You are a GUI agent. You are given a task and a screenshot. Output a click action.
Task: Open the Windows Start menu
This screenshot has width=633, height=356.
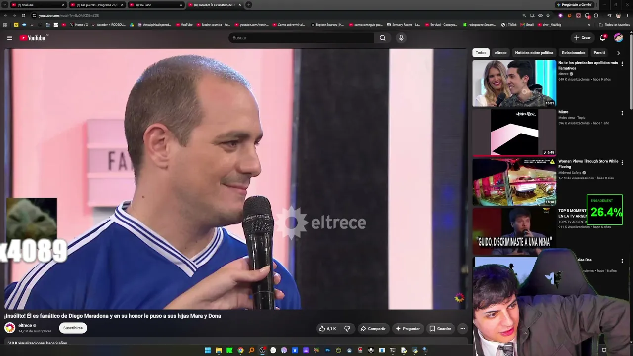coord(208,350)
